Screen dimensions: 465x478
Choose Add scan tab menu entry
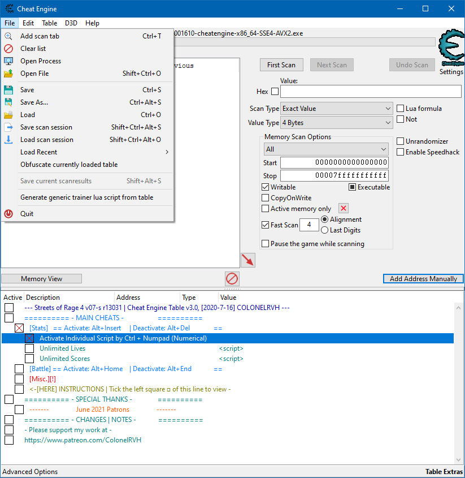[x=88, y=36]
